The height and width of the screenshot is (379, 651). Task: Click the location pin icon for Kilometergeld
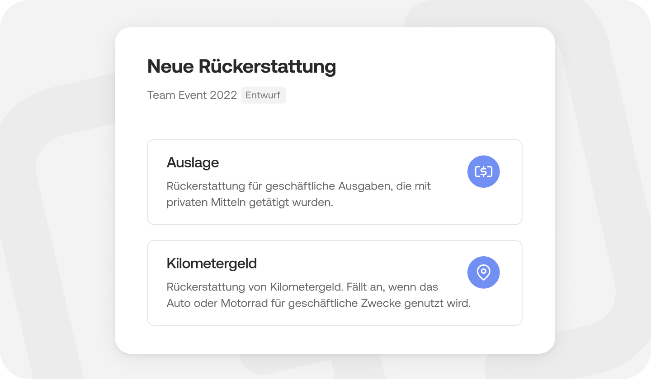coord(483,273)
